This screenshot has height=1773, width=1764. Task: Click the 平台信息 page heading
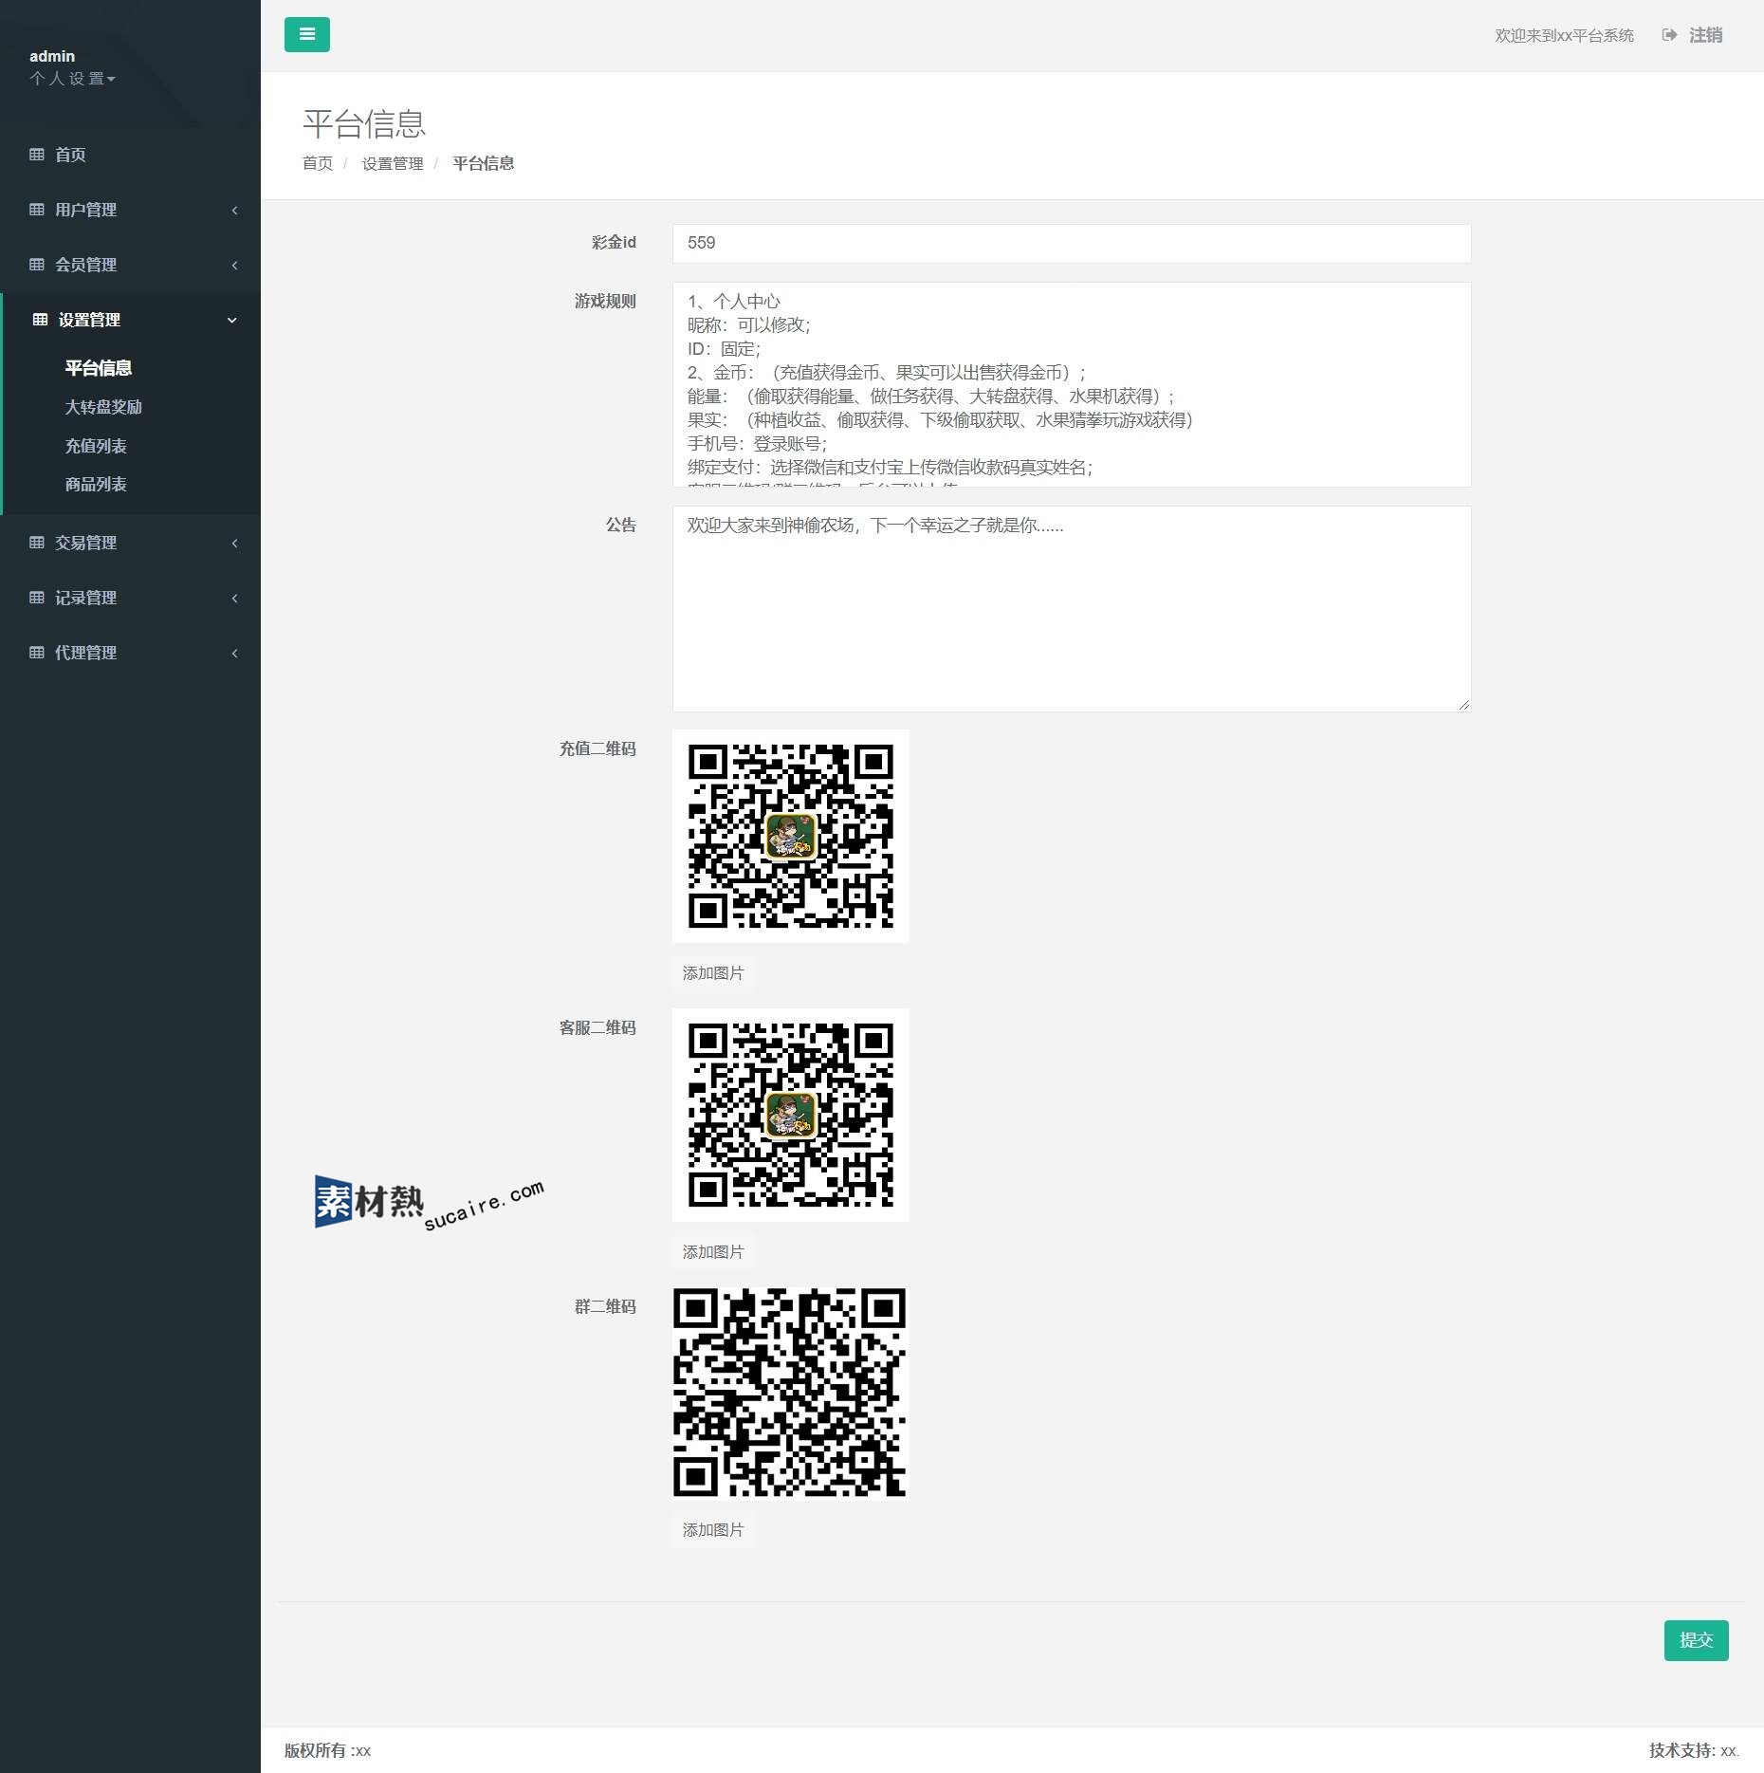click(x=364, y=123)
